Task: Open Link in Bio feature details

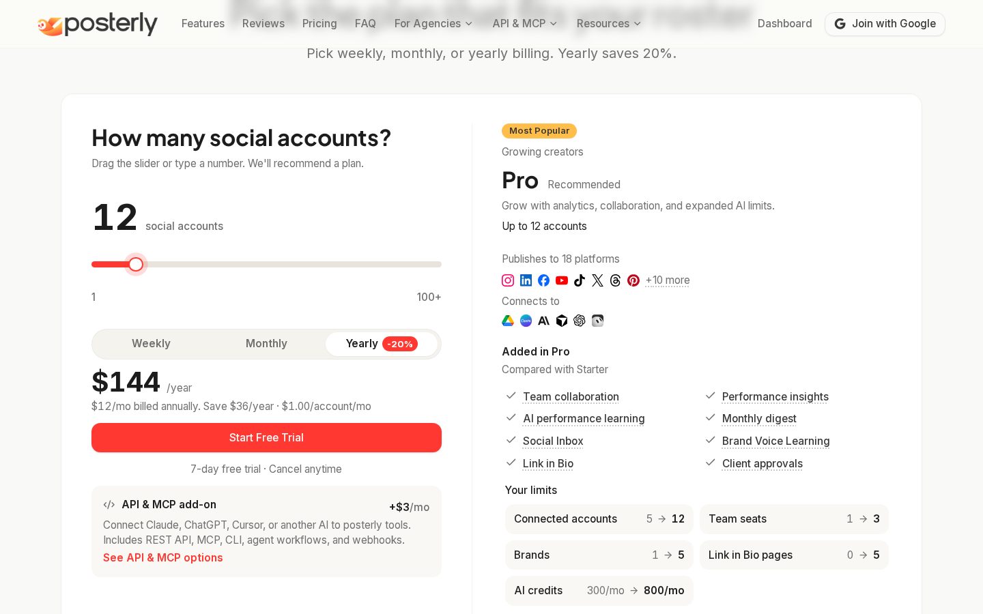Action: click(x=548, y=464)
